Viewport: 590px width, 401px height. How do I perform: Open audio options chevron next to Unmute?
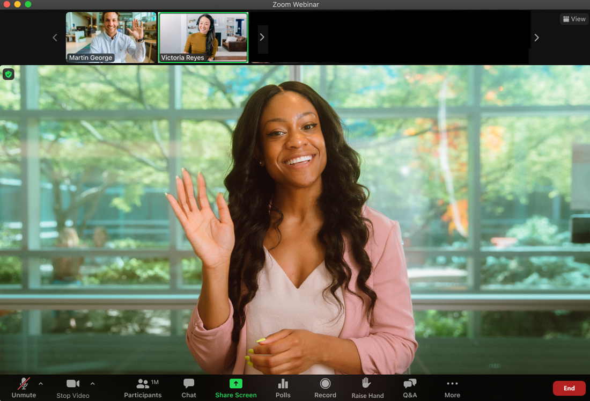coord(41,384)
